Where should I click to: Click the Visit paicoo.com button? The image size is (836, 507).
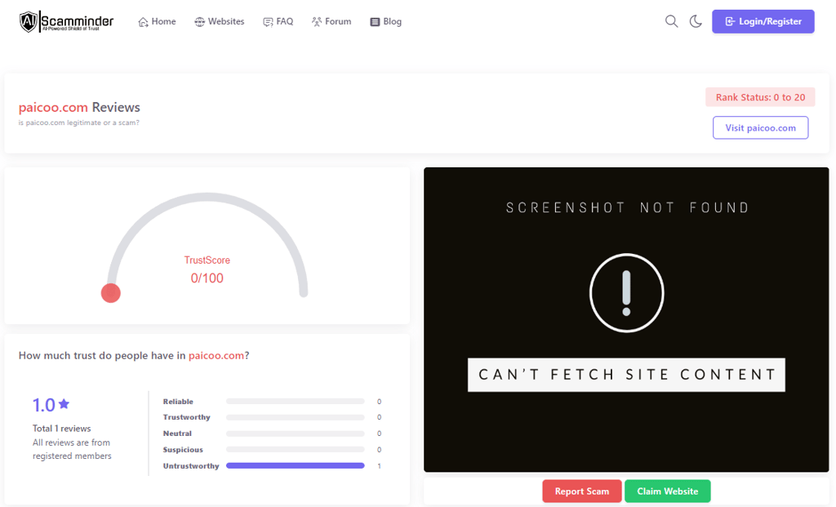point(760,127)
